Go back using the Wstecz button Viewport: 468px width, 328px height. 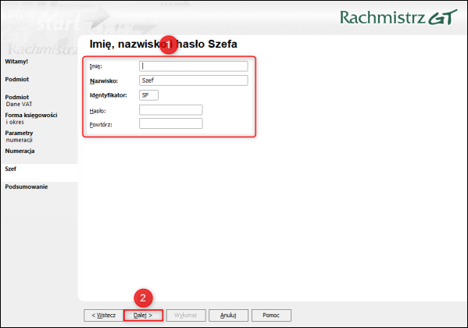tap(104, 316)
